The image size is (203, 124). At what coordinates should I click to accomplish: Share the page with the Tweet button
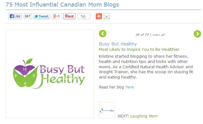point(41,16)
